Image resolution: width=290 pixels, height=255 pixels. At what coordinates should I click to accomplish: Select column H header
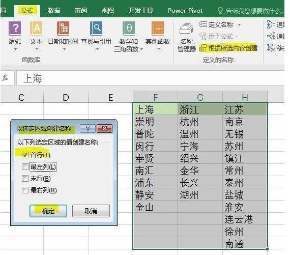coord(245,97)
